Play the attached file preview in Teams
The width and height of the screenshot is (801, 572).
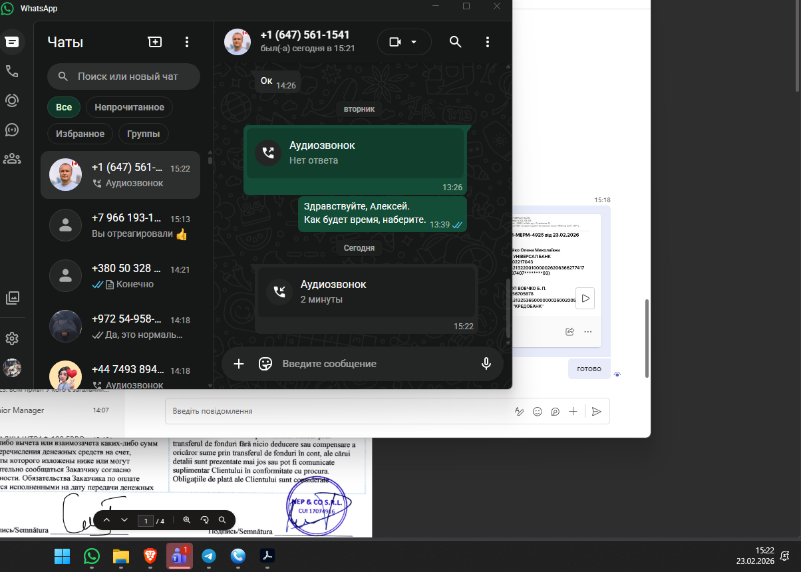(585, 299)
